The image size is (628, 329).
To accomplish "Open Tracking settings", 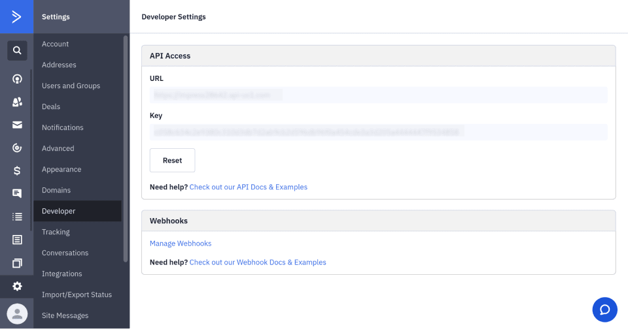I will click(56, 232).
